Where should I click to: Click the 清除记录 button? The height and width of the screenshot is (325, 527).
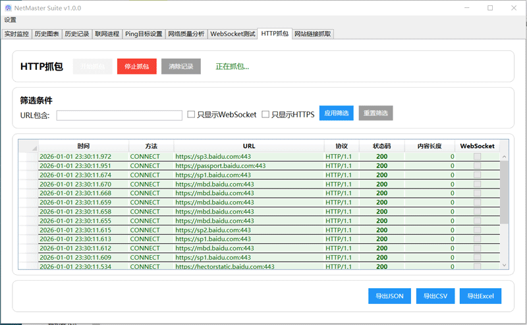click(180, 67)
